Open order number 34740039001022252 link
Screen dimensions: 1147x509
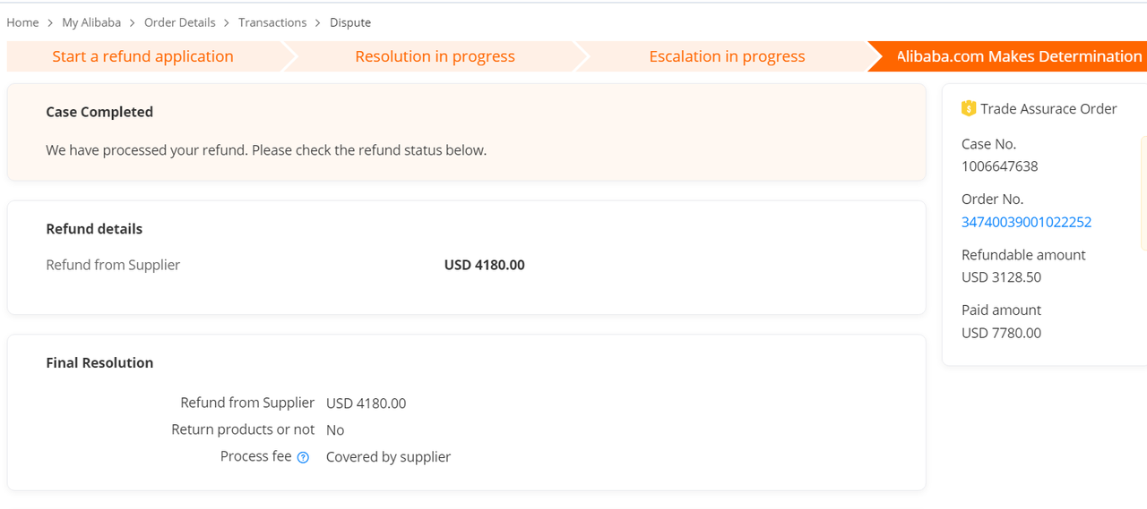[x=1026, y=222]
